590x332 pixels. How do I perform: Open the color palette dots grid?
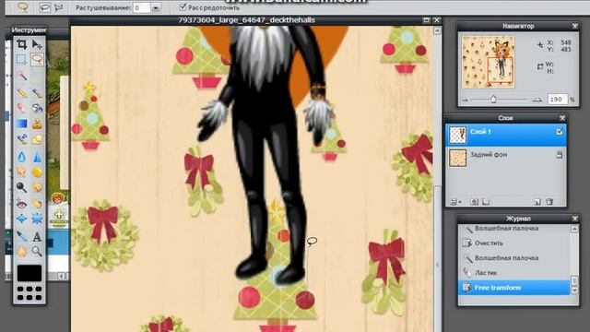[29, 293]
